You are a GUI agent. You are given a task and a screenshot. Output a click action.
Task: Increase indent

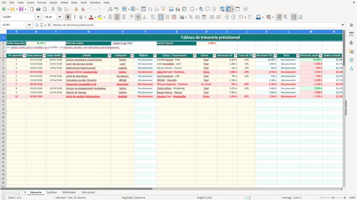click(x=227, y=17)
